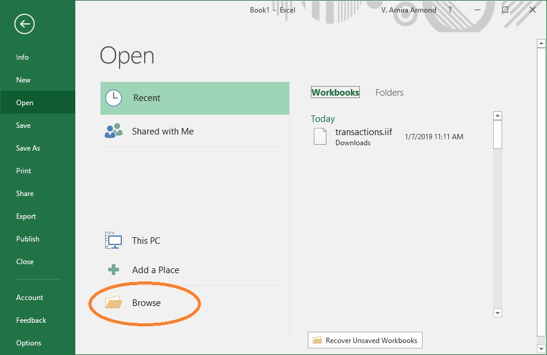Image resolution: width=547 pixels, height=355 pixels.
Task: Open the Publish page
Action: tap(27, 239)
